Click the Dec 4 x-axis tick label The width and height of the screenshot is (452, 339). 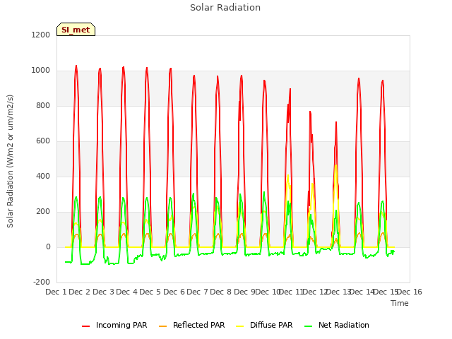pos(127,292)
